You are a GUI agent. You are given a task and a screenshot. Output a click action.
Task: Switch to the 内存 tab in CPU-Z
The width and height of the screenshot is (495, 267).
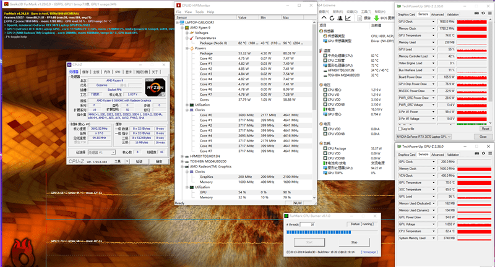107,72
